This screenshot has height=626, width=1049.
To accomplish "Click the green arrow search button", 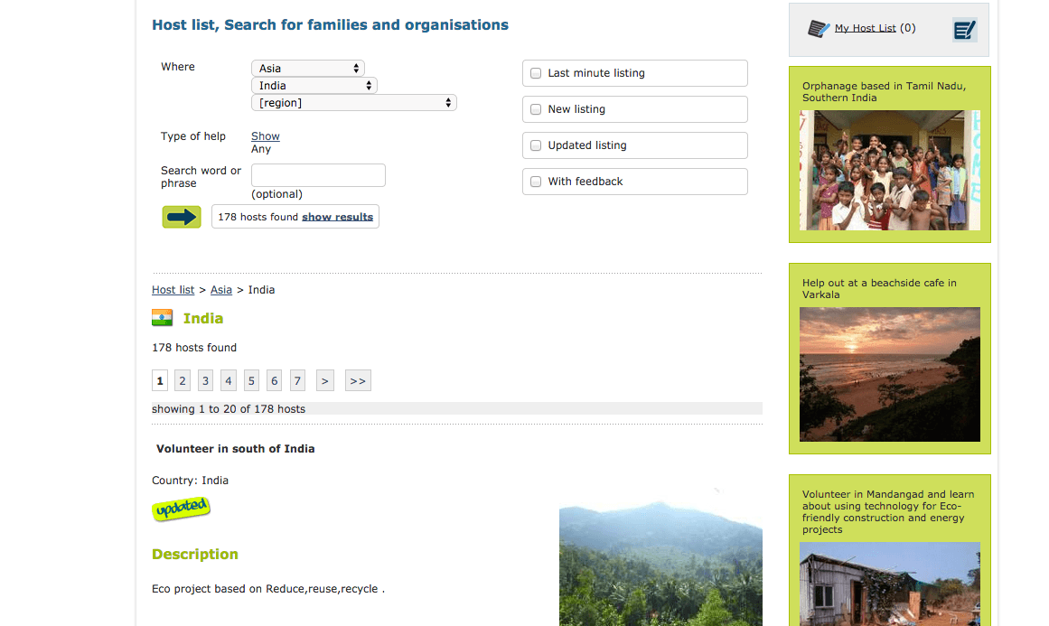I will [x=182, y=217].
